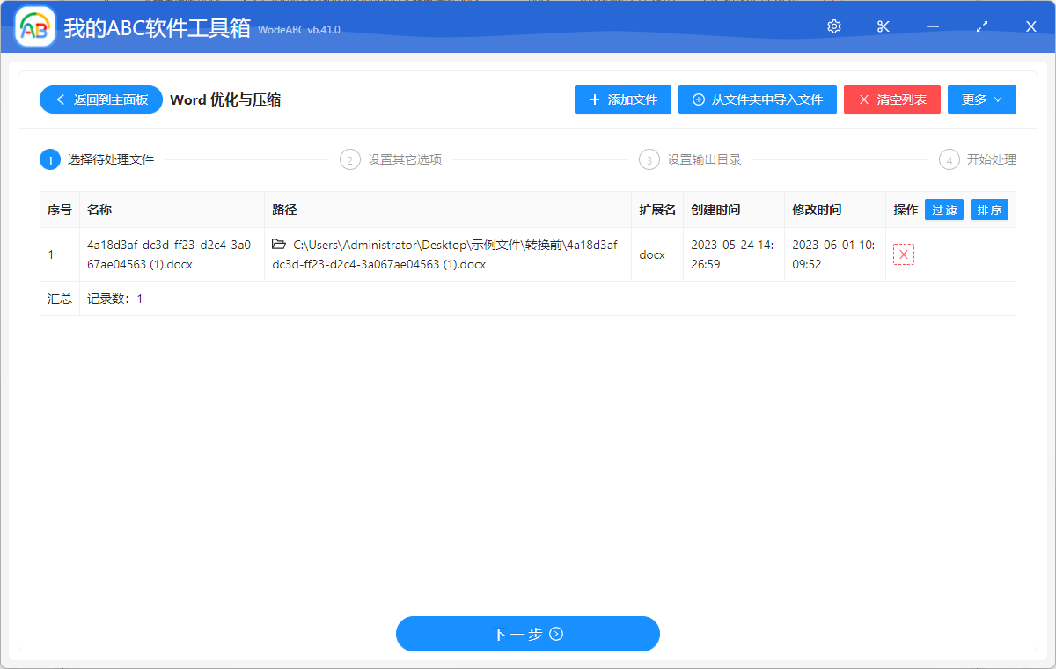This screenshot has width=1056, height=669.
Task: Click the left chevron on 返回到主面板
Action: [x=59, y=99]
